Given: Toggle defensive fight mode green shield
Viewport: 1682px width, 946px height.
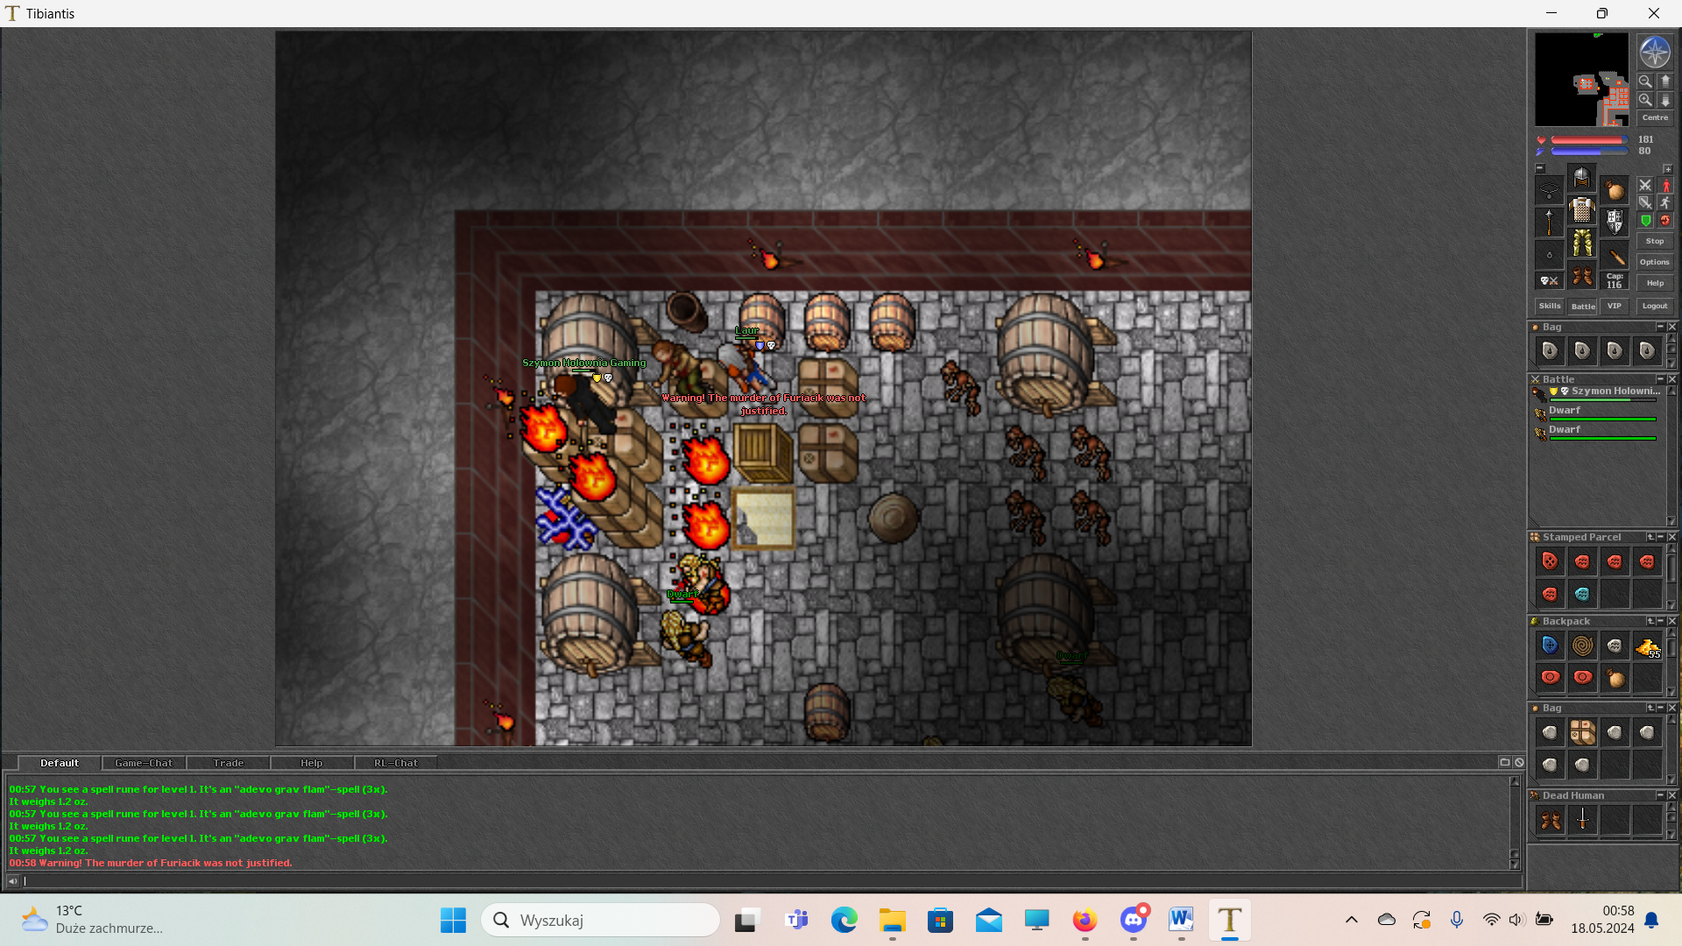Looking at the screenshot, I should (x=1645, y=221).
